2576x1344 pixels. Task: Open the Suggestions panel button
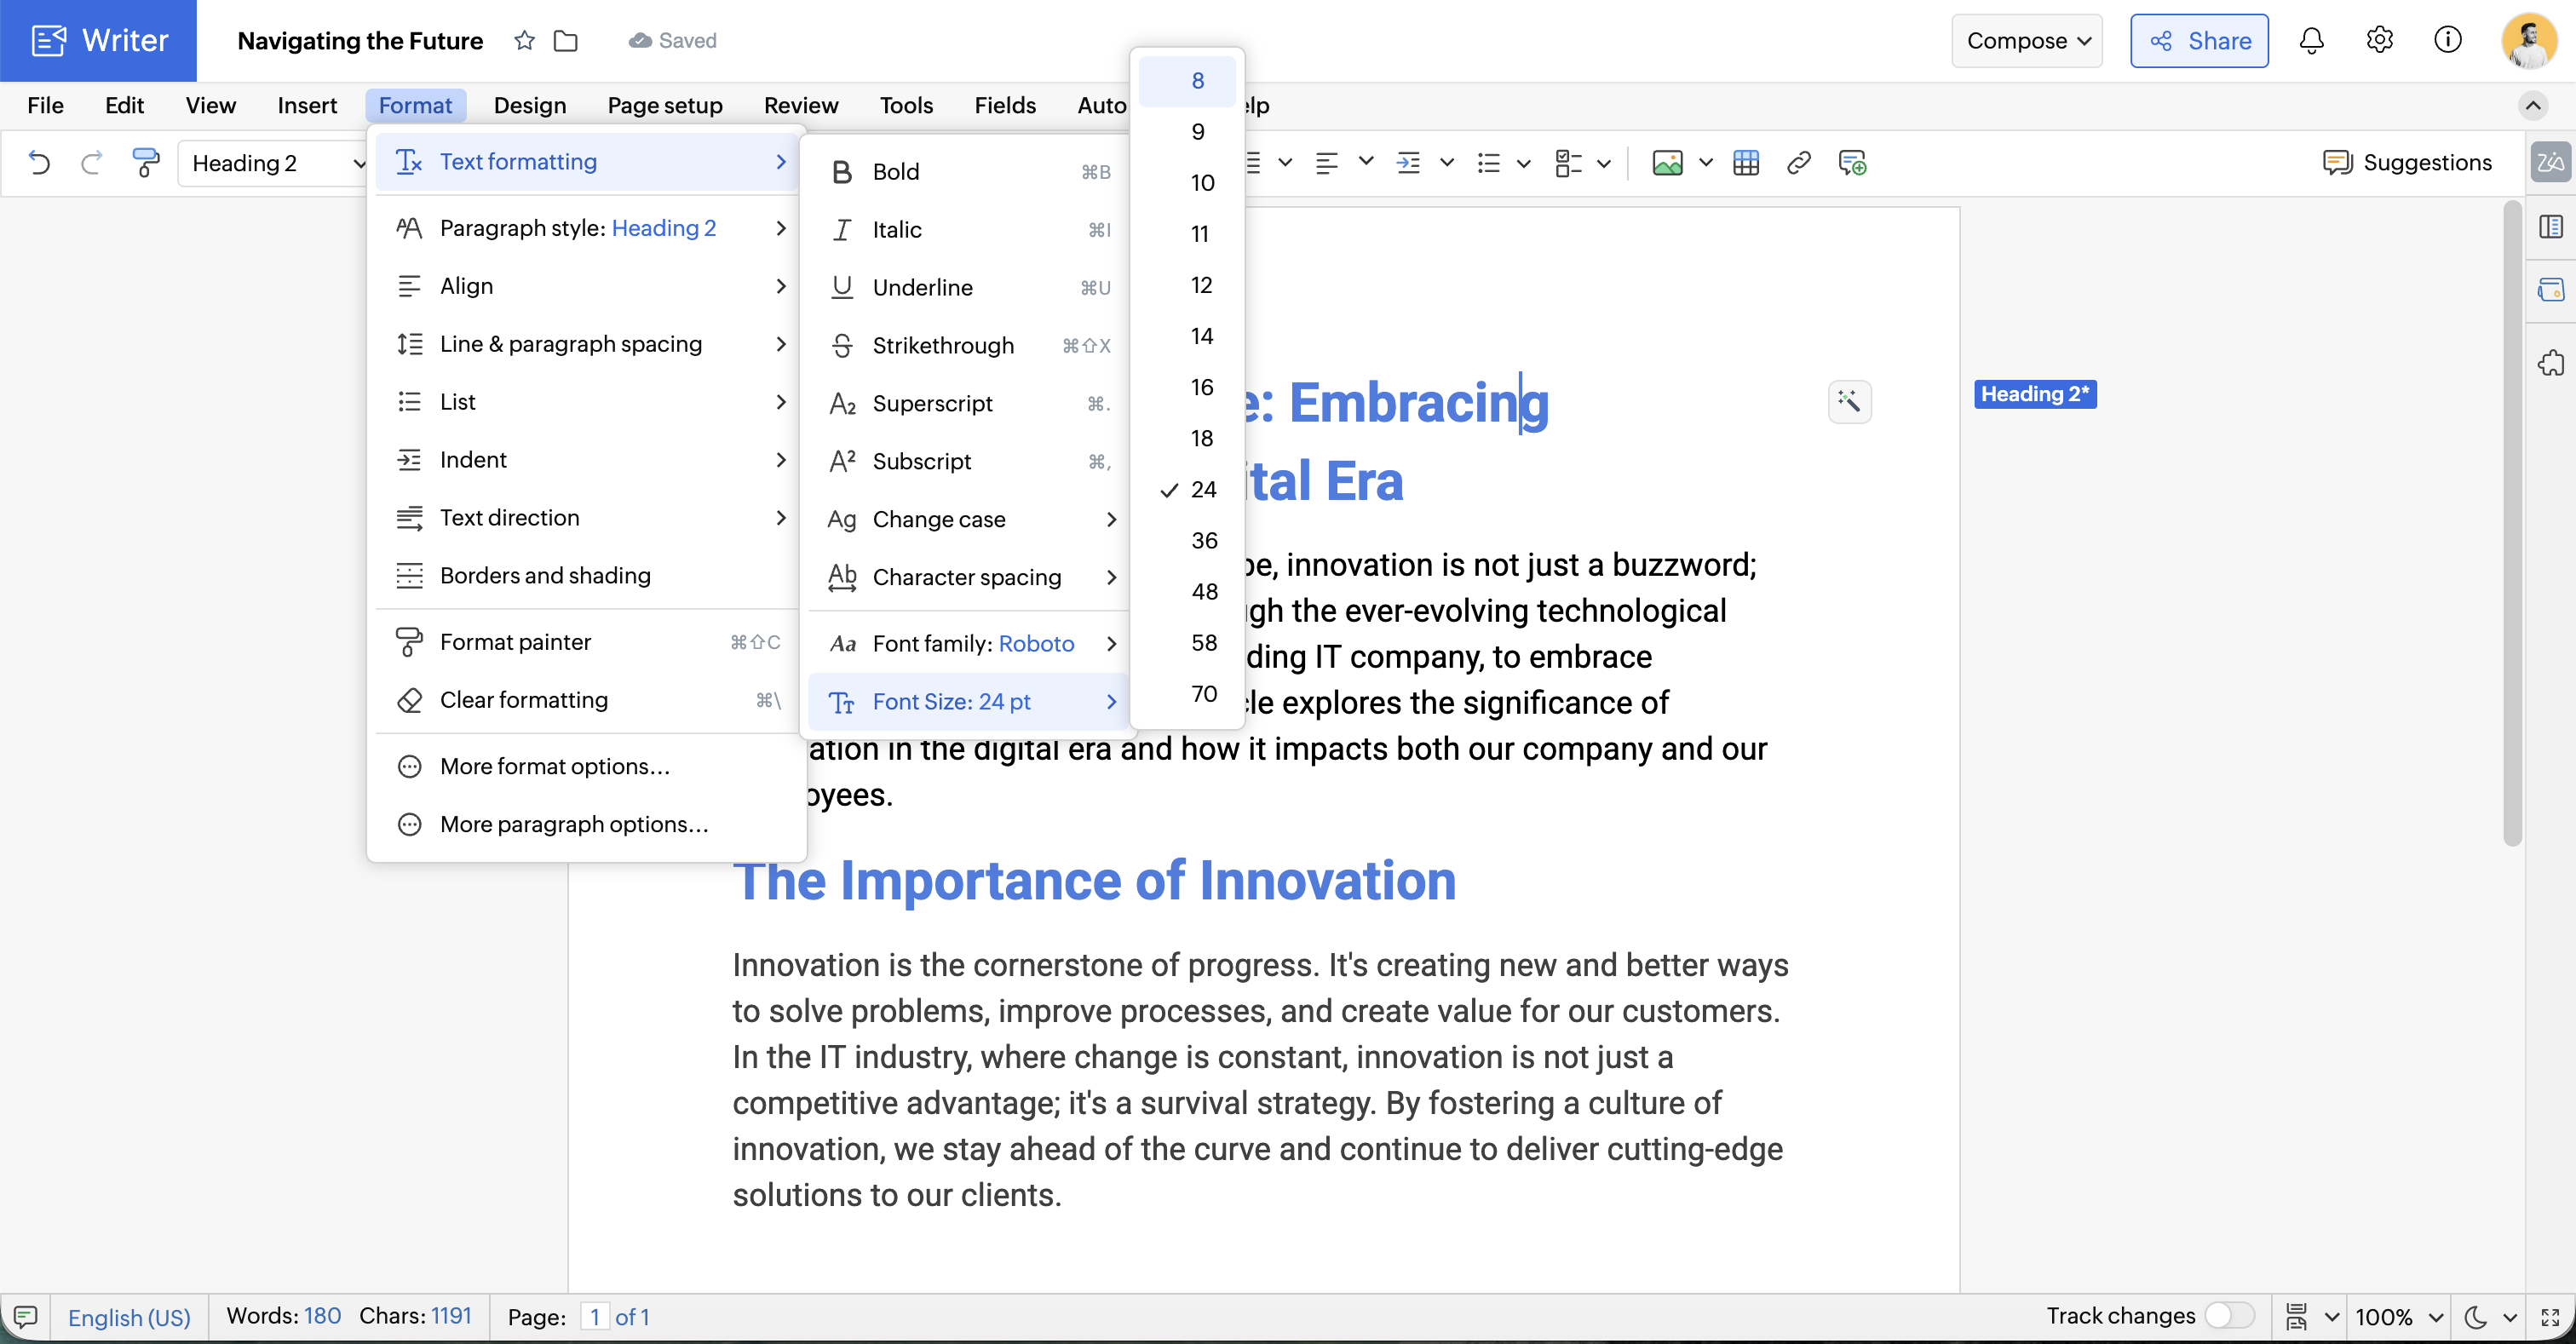(2407, 163)
